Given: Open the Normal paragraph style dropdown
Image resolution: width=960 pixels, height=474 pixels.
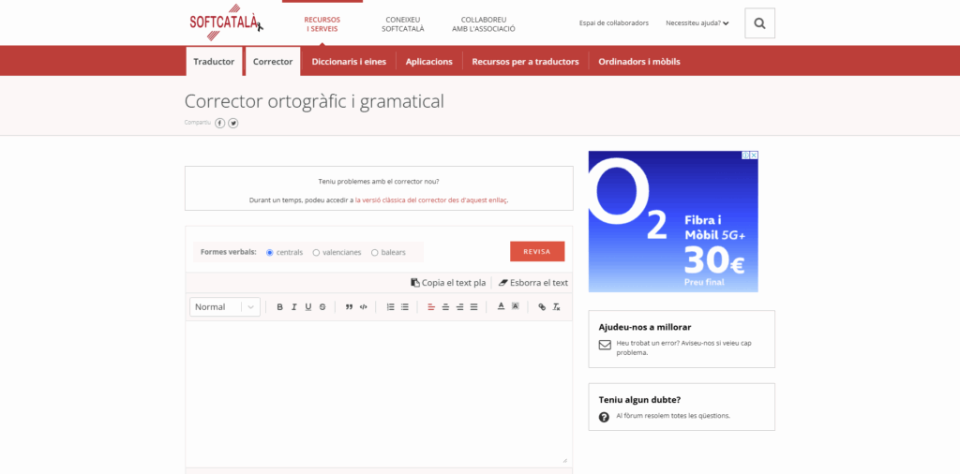Looking at the screenshot, I should pyautogui.click(x=225, y=307).
